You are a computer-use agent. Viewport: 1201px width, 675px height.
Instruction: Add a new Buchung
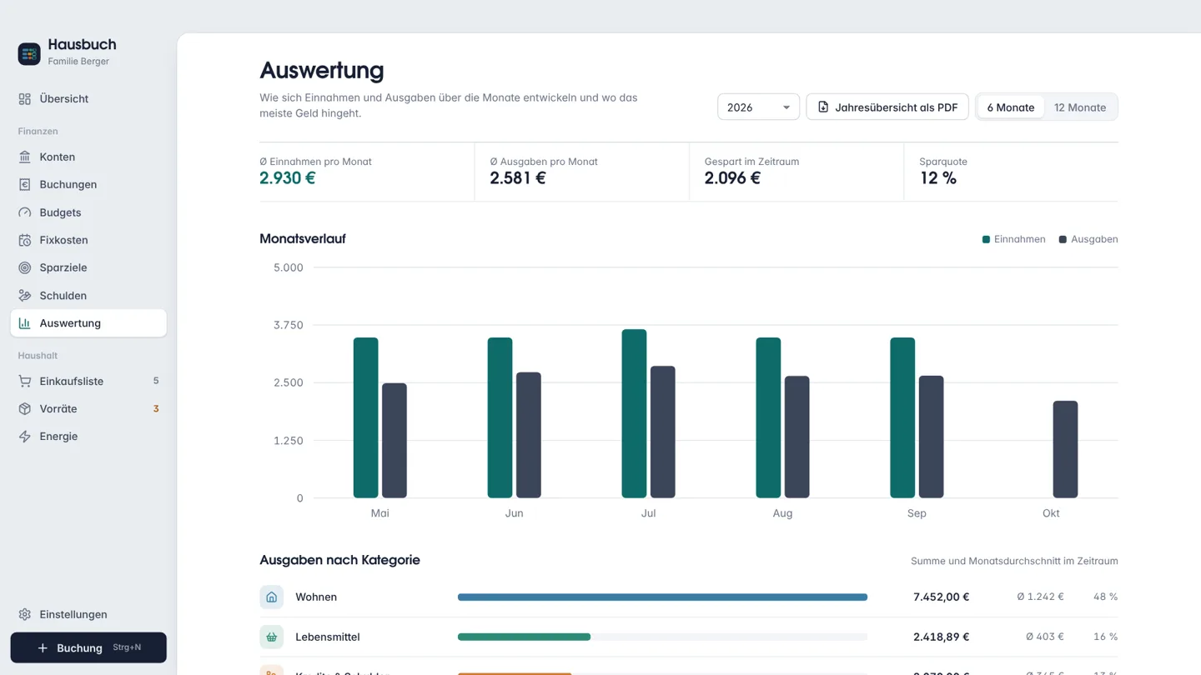click(88, 647)
